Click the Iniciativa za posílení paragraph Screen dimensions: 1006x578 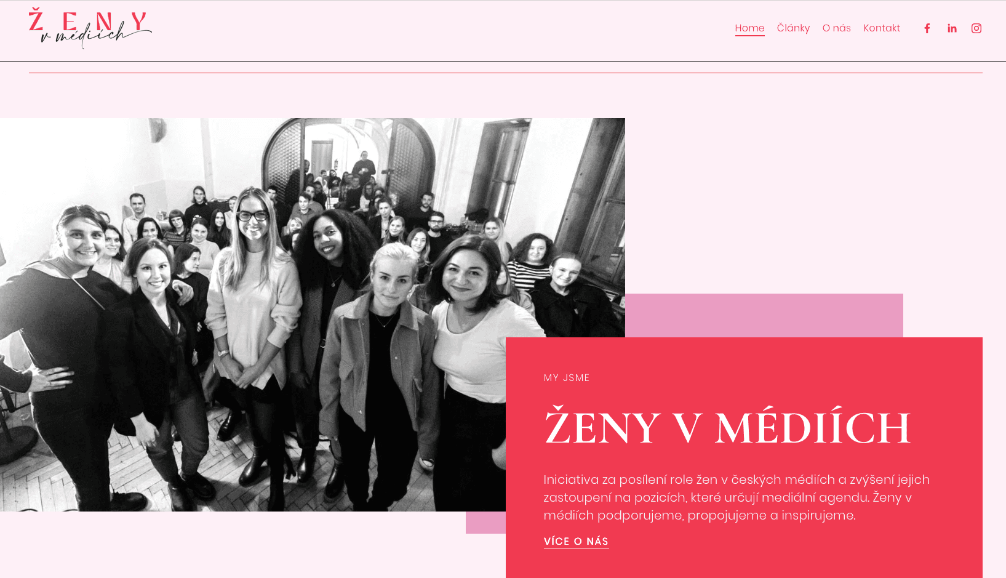pyautogui.click(x=737, y=497)
